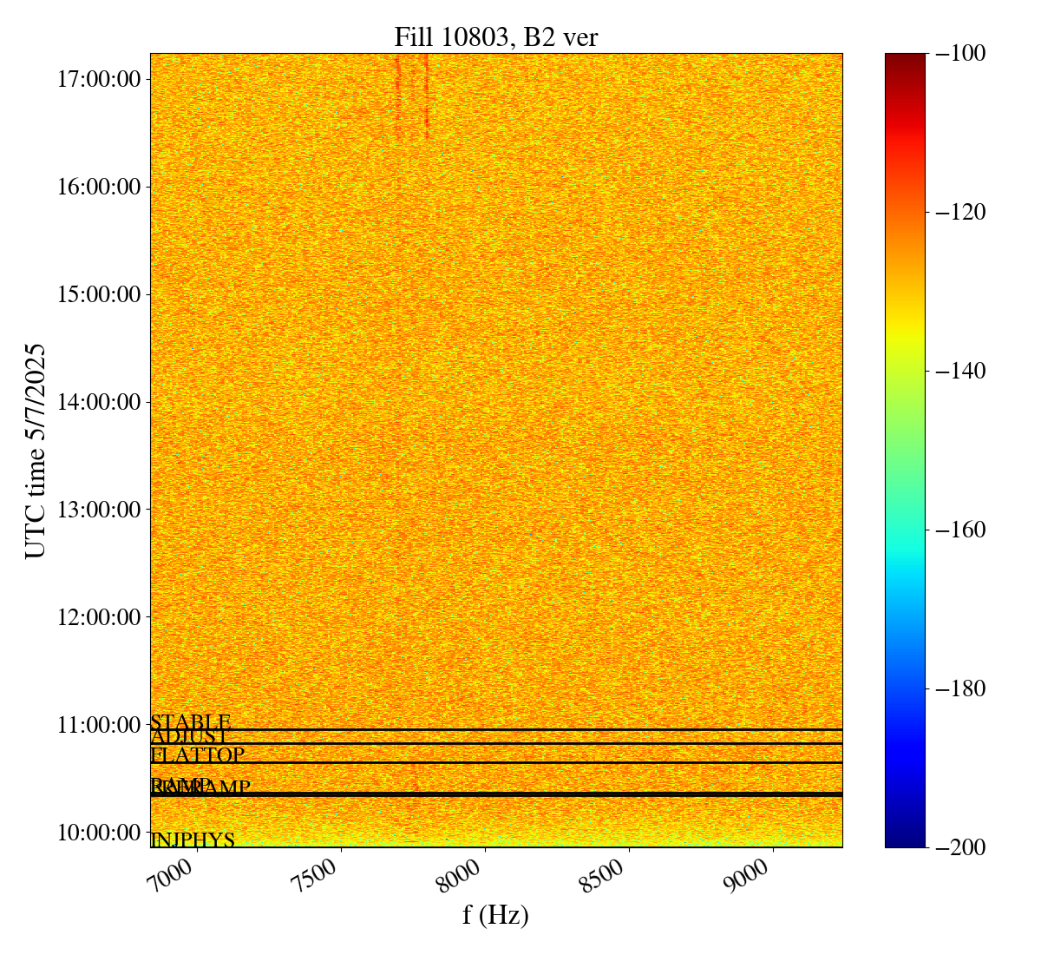
Task: Click the UTC time 5/7/2025 y-axis label
Action: coord(35,451)
